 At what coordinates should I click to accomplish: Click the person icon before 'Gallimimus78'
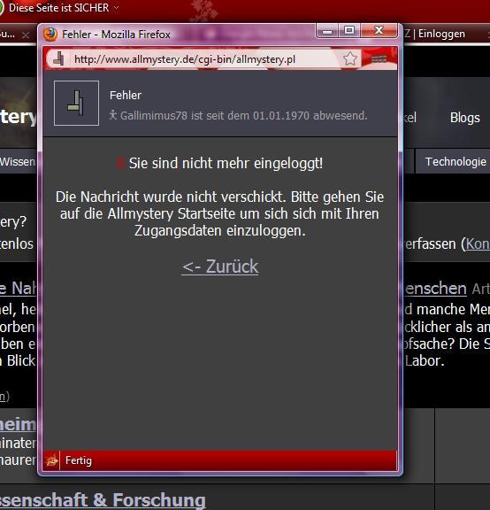click(x=112, y=115)
